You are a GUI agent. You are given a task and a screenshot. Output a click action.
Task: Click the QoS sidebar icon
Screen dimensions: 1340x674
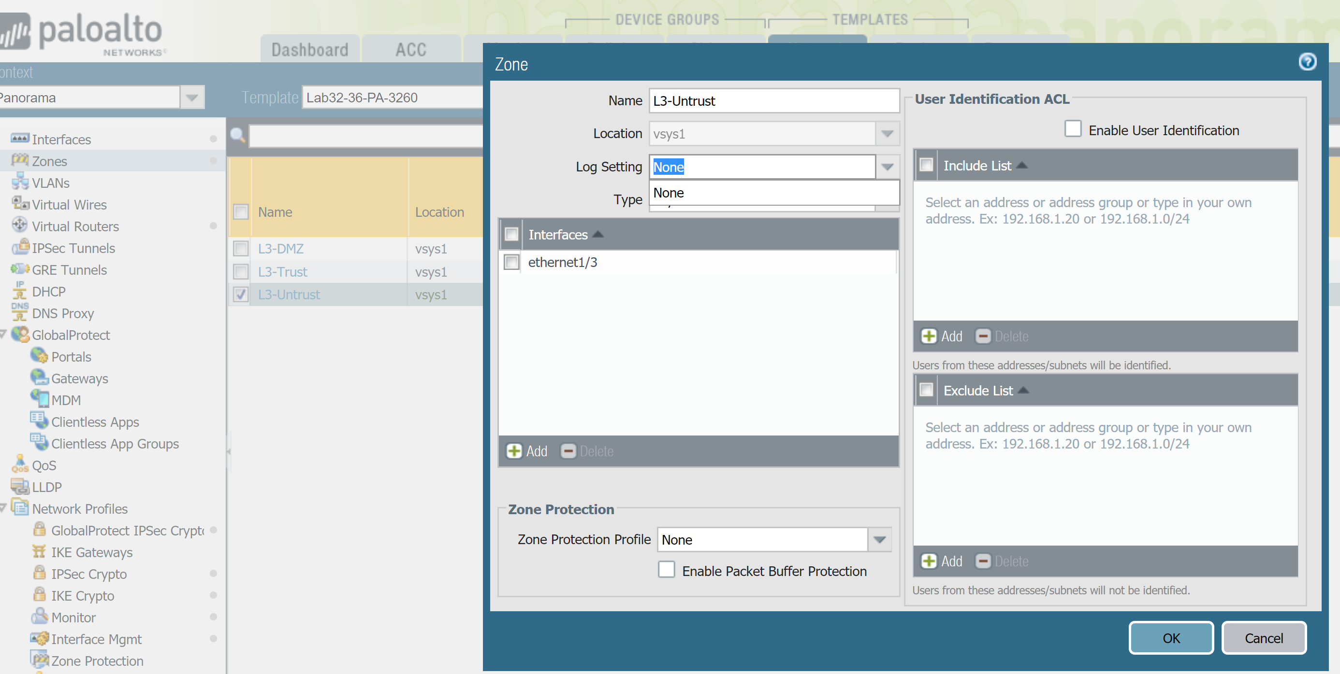tap(20, 464)
